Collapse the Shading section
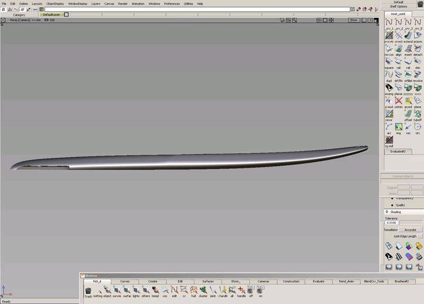424x304 pixels. 386,212
